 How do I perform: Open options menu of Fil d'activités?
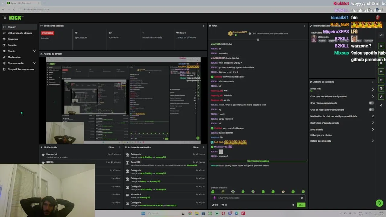[119, 147]
